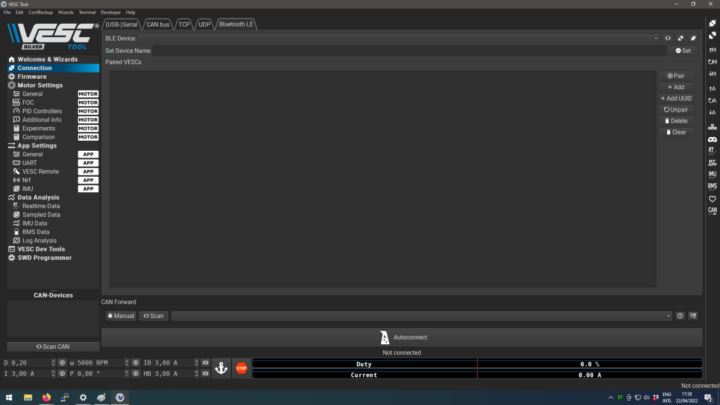Run current with play button next to I 3,00 A

tap(62, 373)
